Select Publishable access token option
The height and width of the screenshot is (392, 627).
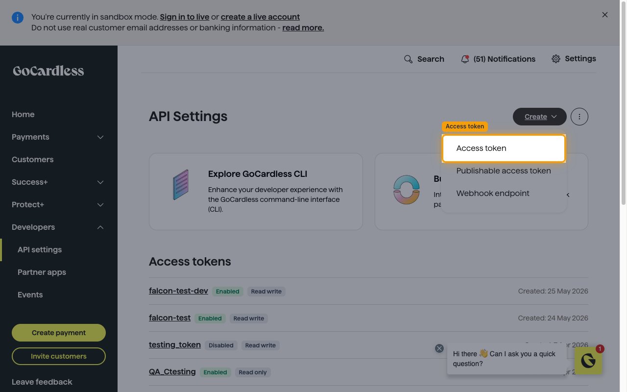tap(504, 171)
